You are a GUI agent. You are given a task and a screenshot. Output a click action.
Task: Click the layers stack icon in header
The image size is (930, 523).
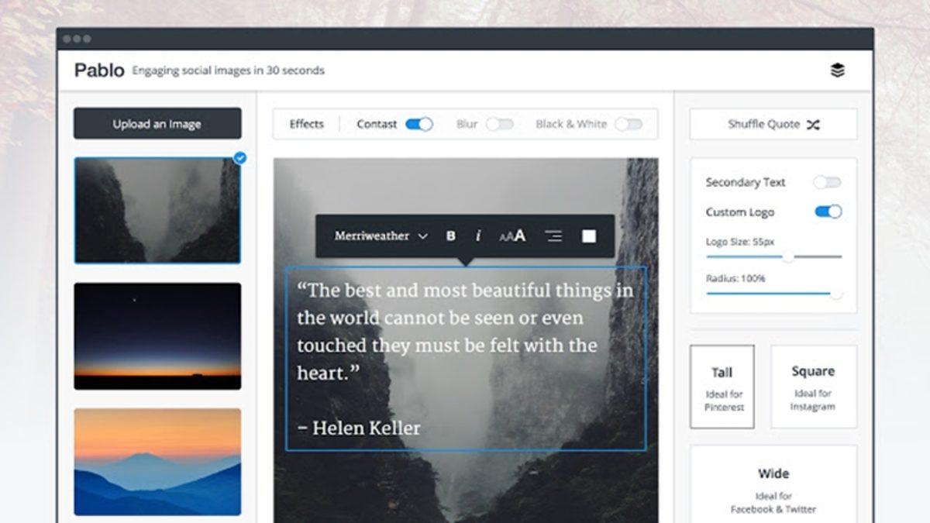coord(837,71)
